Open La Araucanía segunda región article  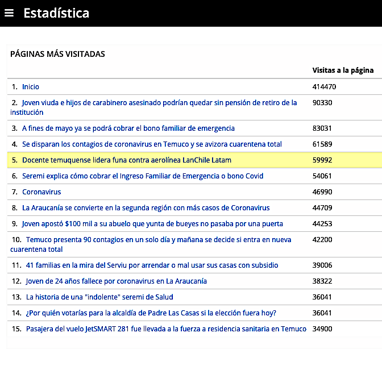point(146,208)
